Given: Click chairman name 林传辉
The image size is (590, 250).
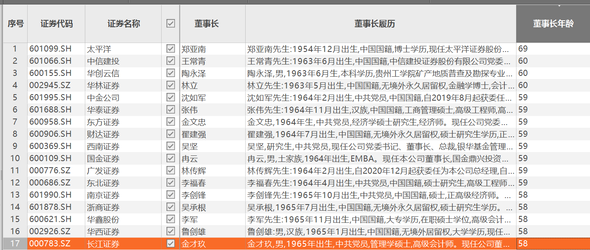Looking at the screenshot, I should pyautogui.click(x=194, y=171).
